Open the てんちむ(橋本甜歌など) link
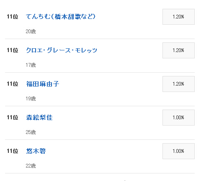Screen dimensions: 201x181 [61, 17]
